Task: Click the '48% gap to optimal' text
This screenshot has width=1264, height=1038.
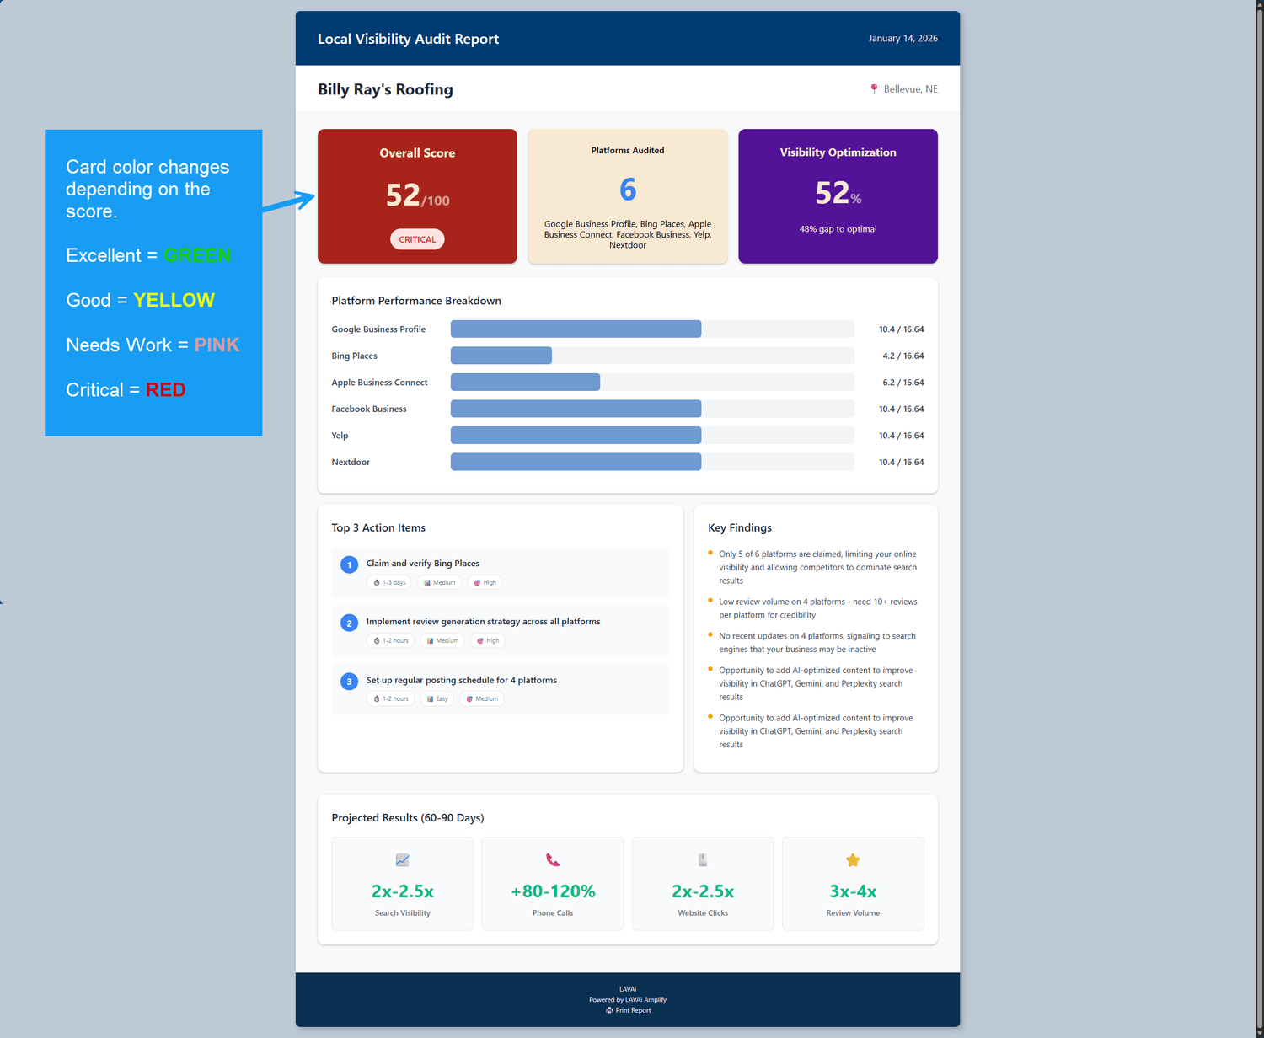Action: pyautogui.click(x=838, y=229)
